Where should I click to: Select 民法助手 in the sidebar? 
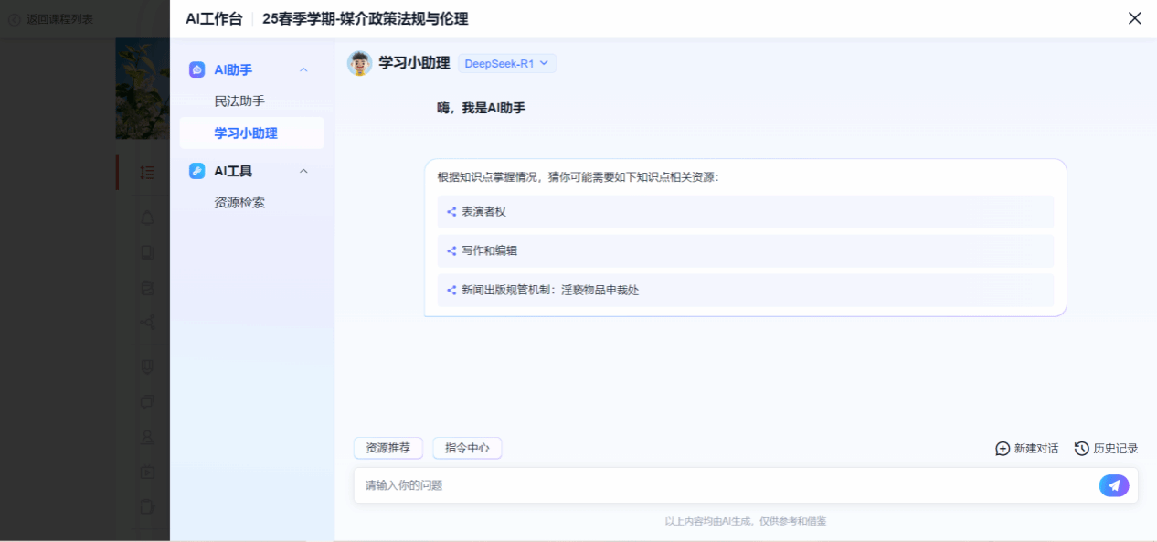(239, 101)
